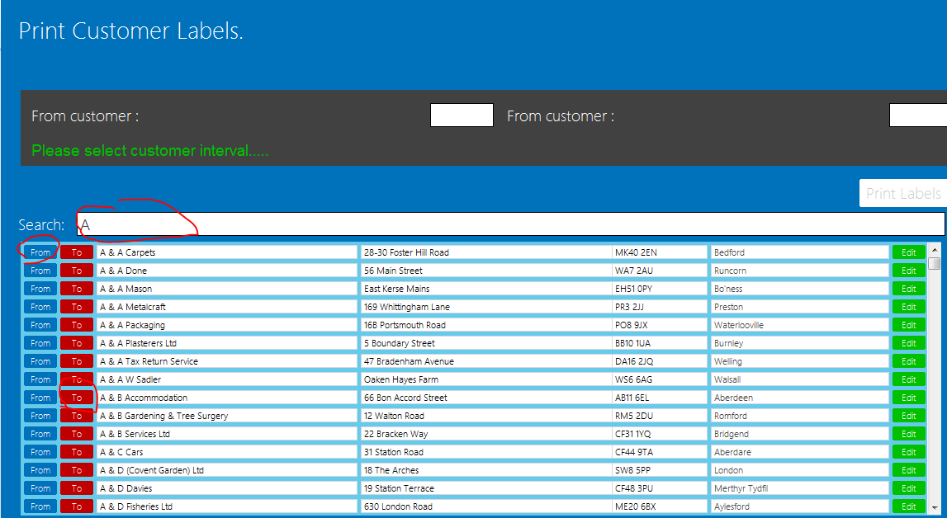Click the list scrollbar up arrow
This screenshot has height=518, width=947.
pyautogui.click(x=935, y=250)
